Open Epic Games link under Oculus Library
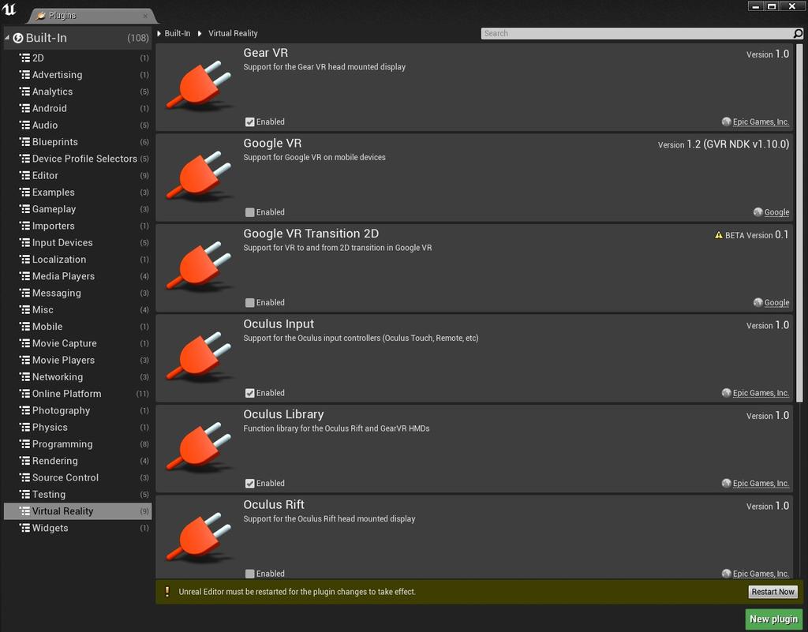 (x=761, y=484)
